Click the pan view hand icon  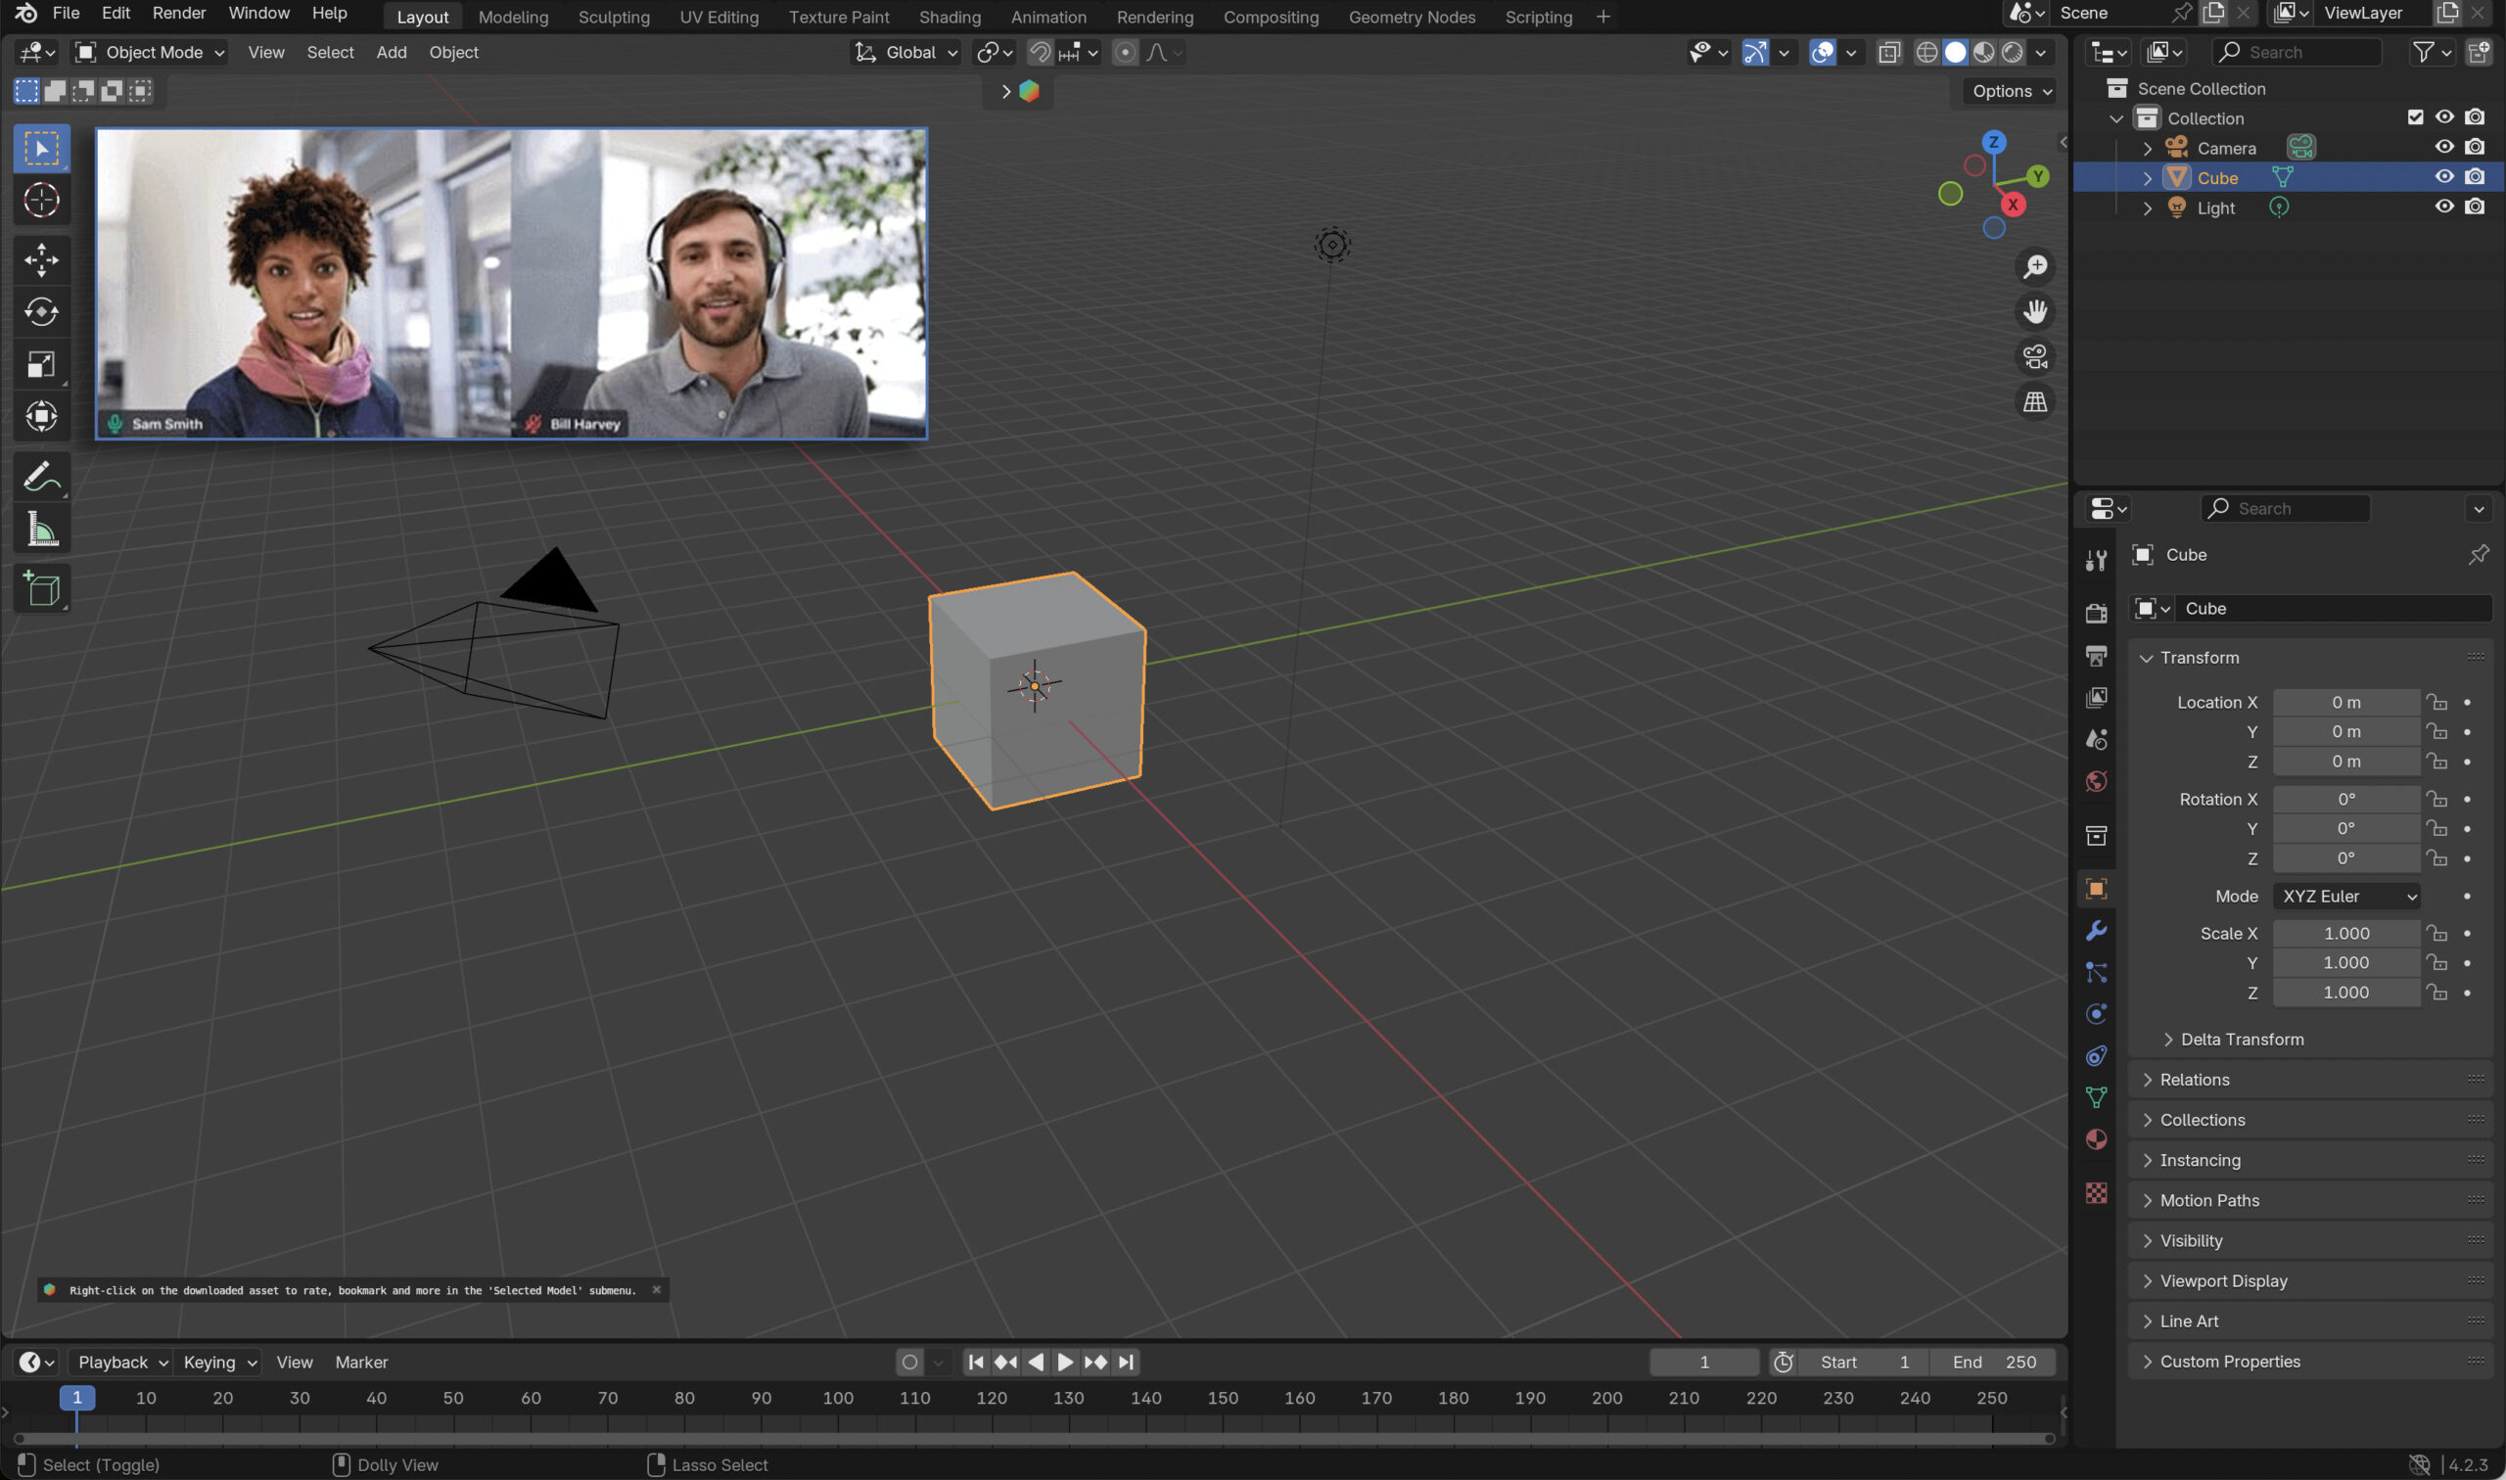(2034, 312)
